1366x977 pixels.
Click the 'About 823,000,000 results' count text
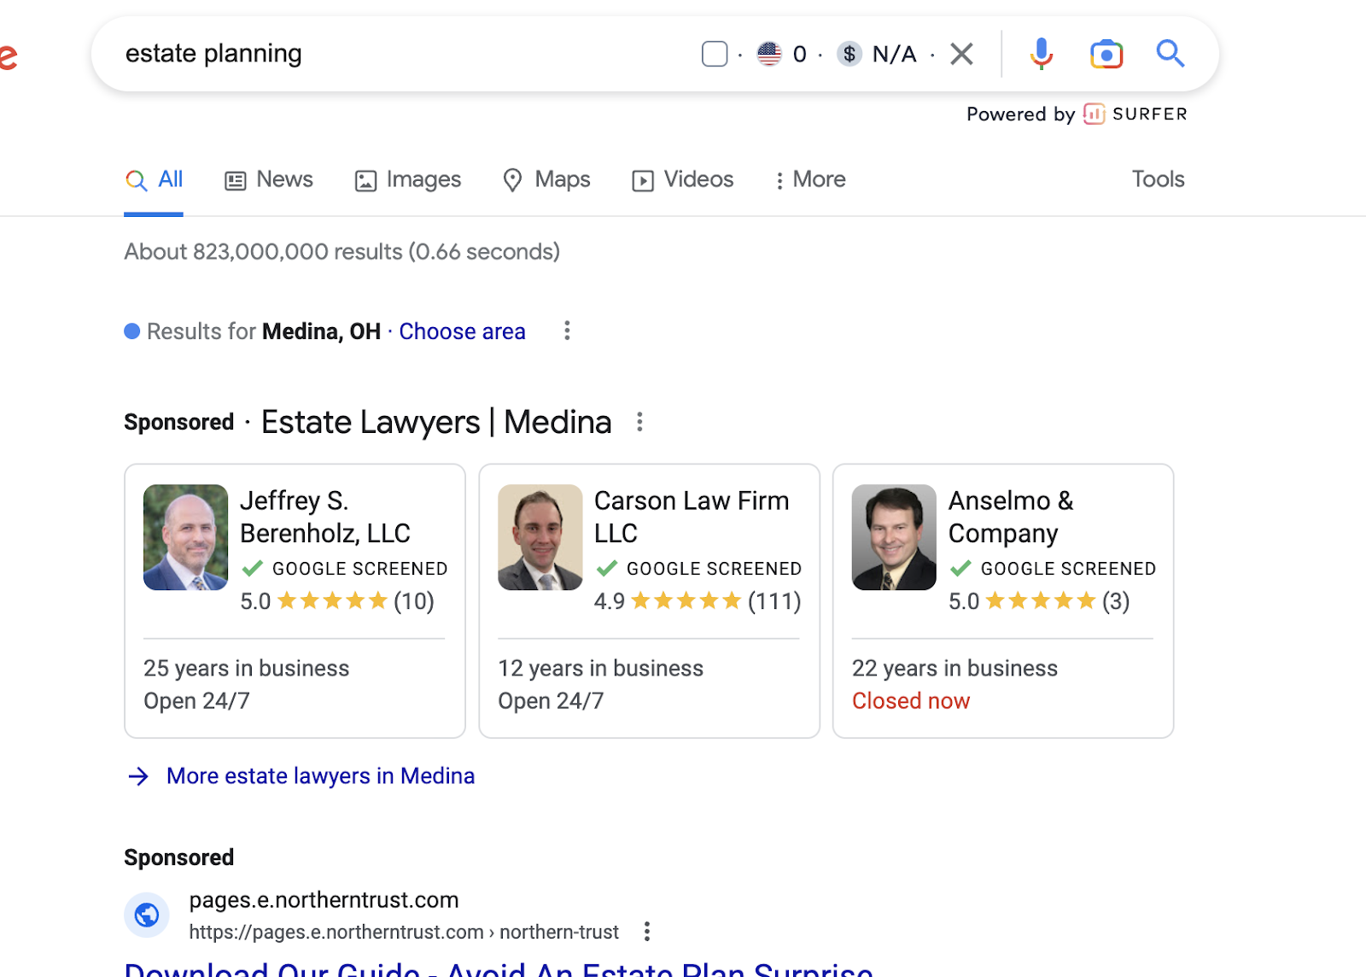pyautogui.click(x=342, y=252)
